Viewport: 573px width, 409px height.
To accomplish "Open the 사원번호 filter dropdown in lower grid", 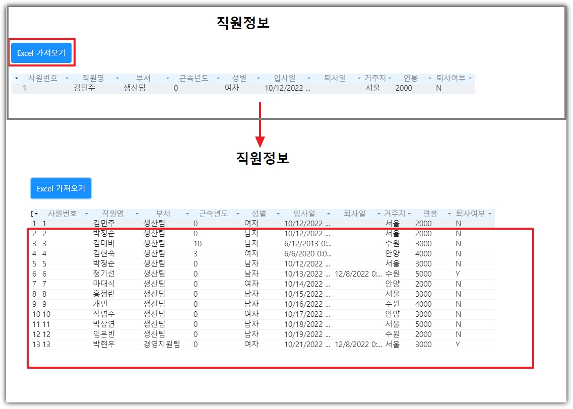I will click(x=87, y=214).
